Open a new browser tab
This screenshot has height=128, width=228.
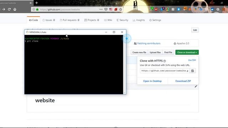36,3
